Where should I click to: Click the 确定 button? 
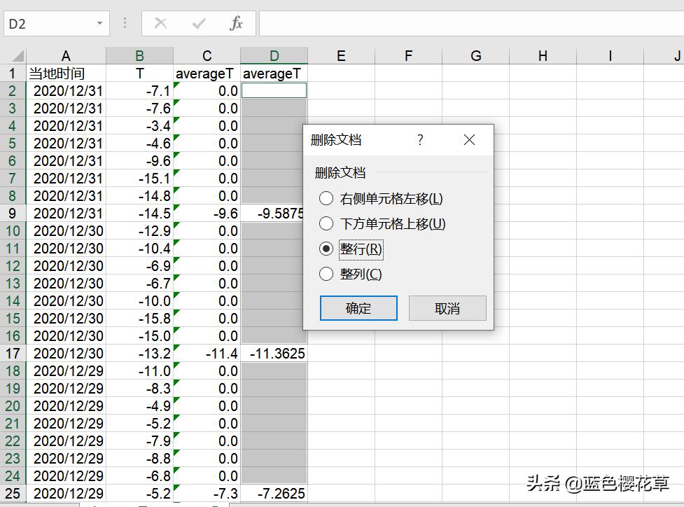pos(358,308)
